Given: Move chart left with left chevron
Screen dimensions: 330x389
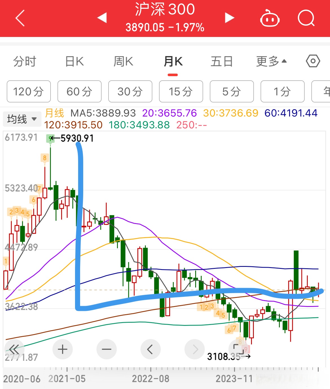Looking at the screenshot, I should (151, 350).
